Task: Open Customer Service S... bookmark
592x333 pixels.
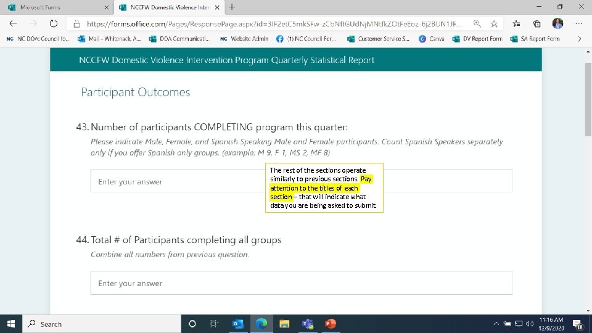Action: tap(378, 38)
